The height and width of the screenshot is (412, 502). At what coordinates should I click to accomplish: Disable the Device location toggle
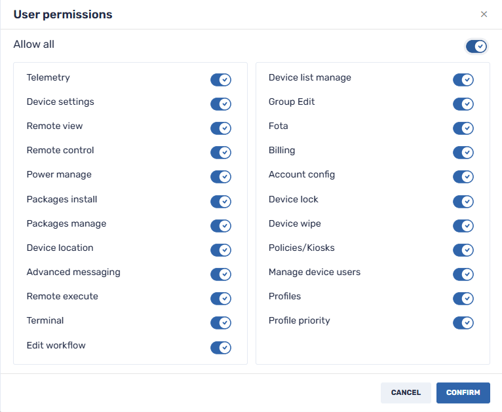(x=221, y=250)
